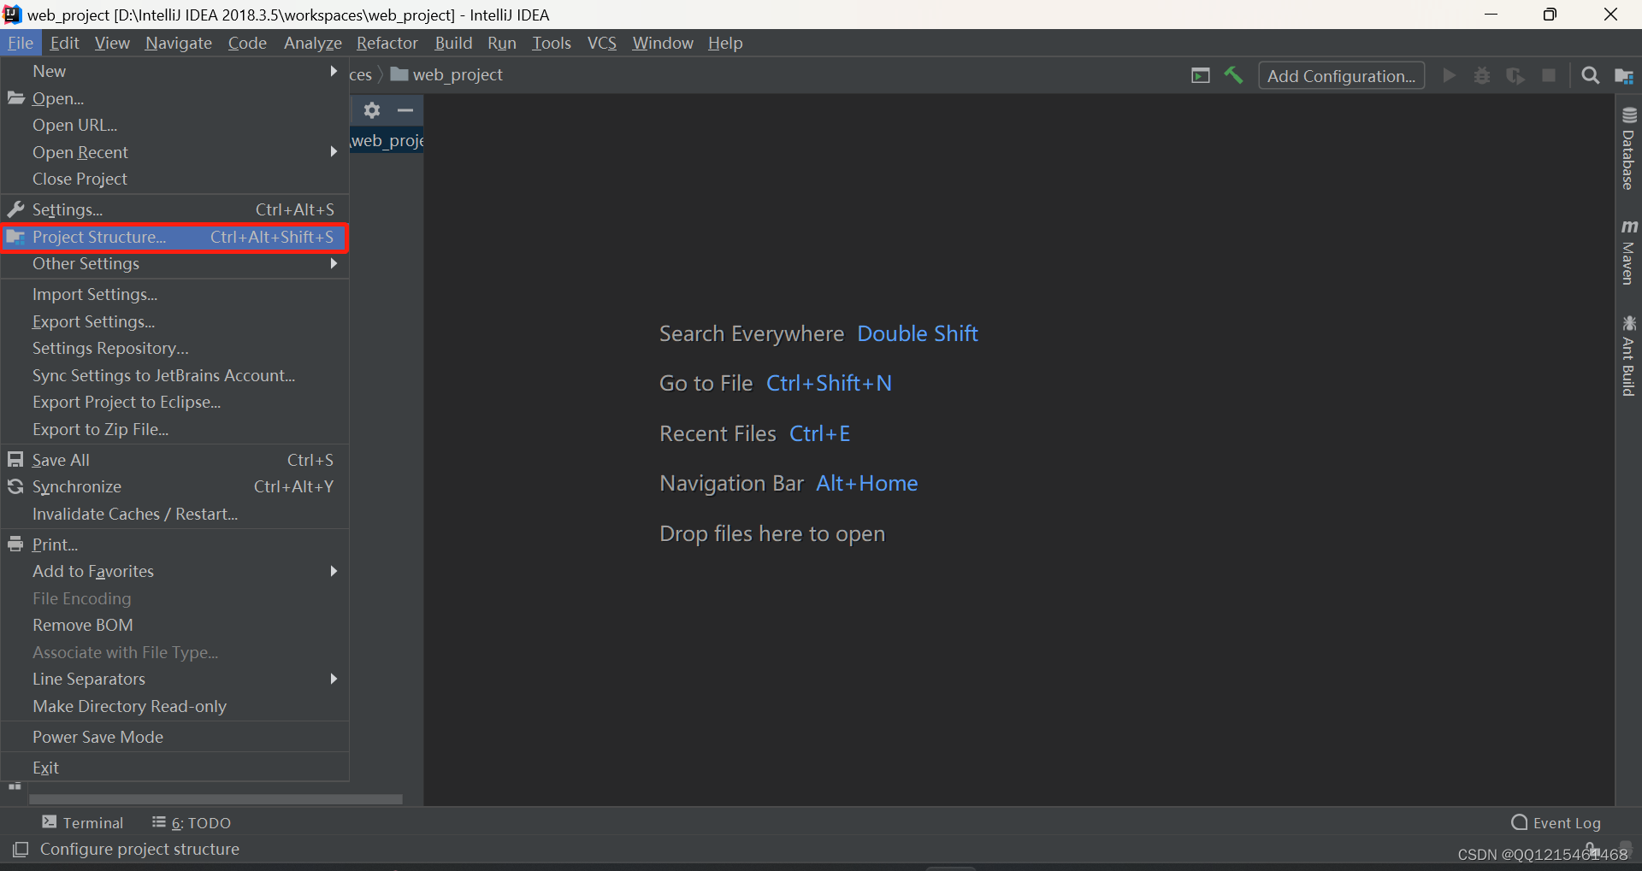Click Save All in the File menu
The width and height of the screenshot is (1642, 871).
tap(174, 460)
